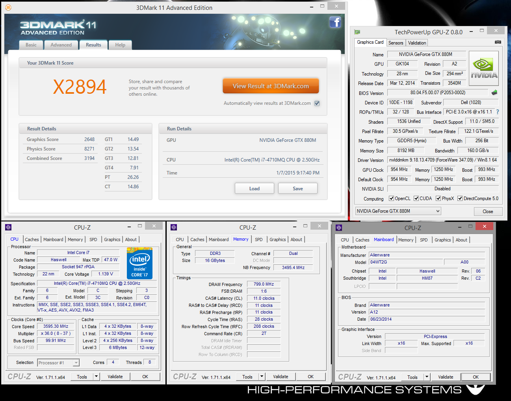Click the motherboard Model field 04WT2G
This screenshot has height=401, width=511.
(405, 262)
